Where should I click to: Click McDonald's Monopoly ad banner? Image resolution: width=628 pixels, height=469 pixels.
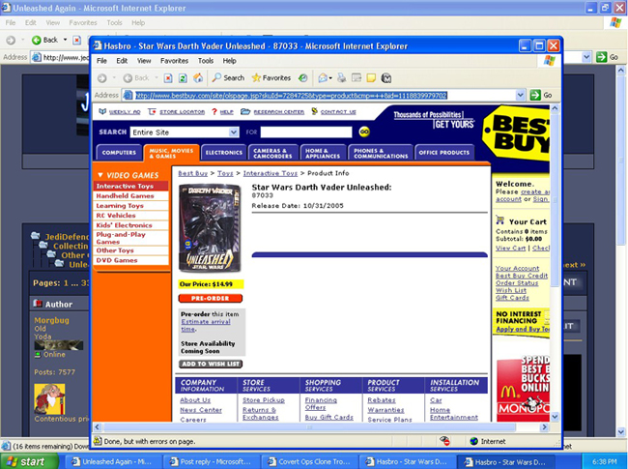pos(523,389)
